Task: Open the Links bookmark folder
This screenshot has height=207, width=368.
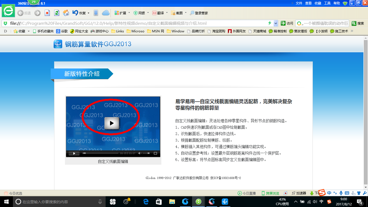Action: (117, 31)
